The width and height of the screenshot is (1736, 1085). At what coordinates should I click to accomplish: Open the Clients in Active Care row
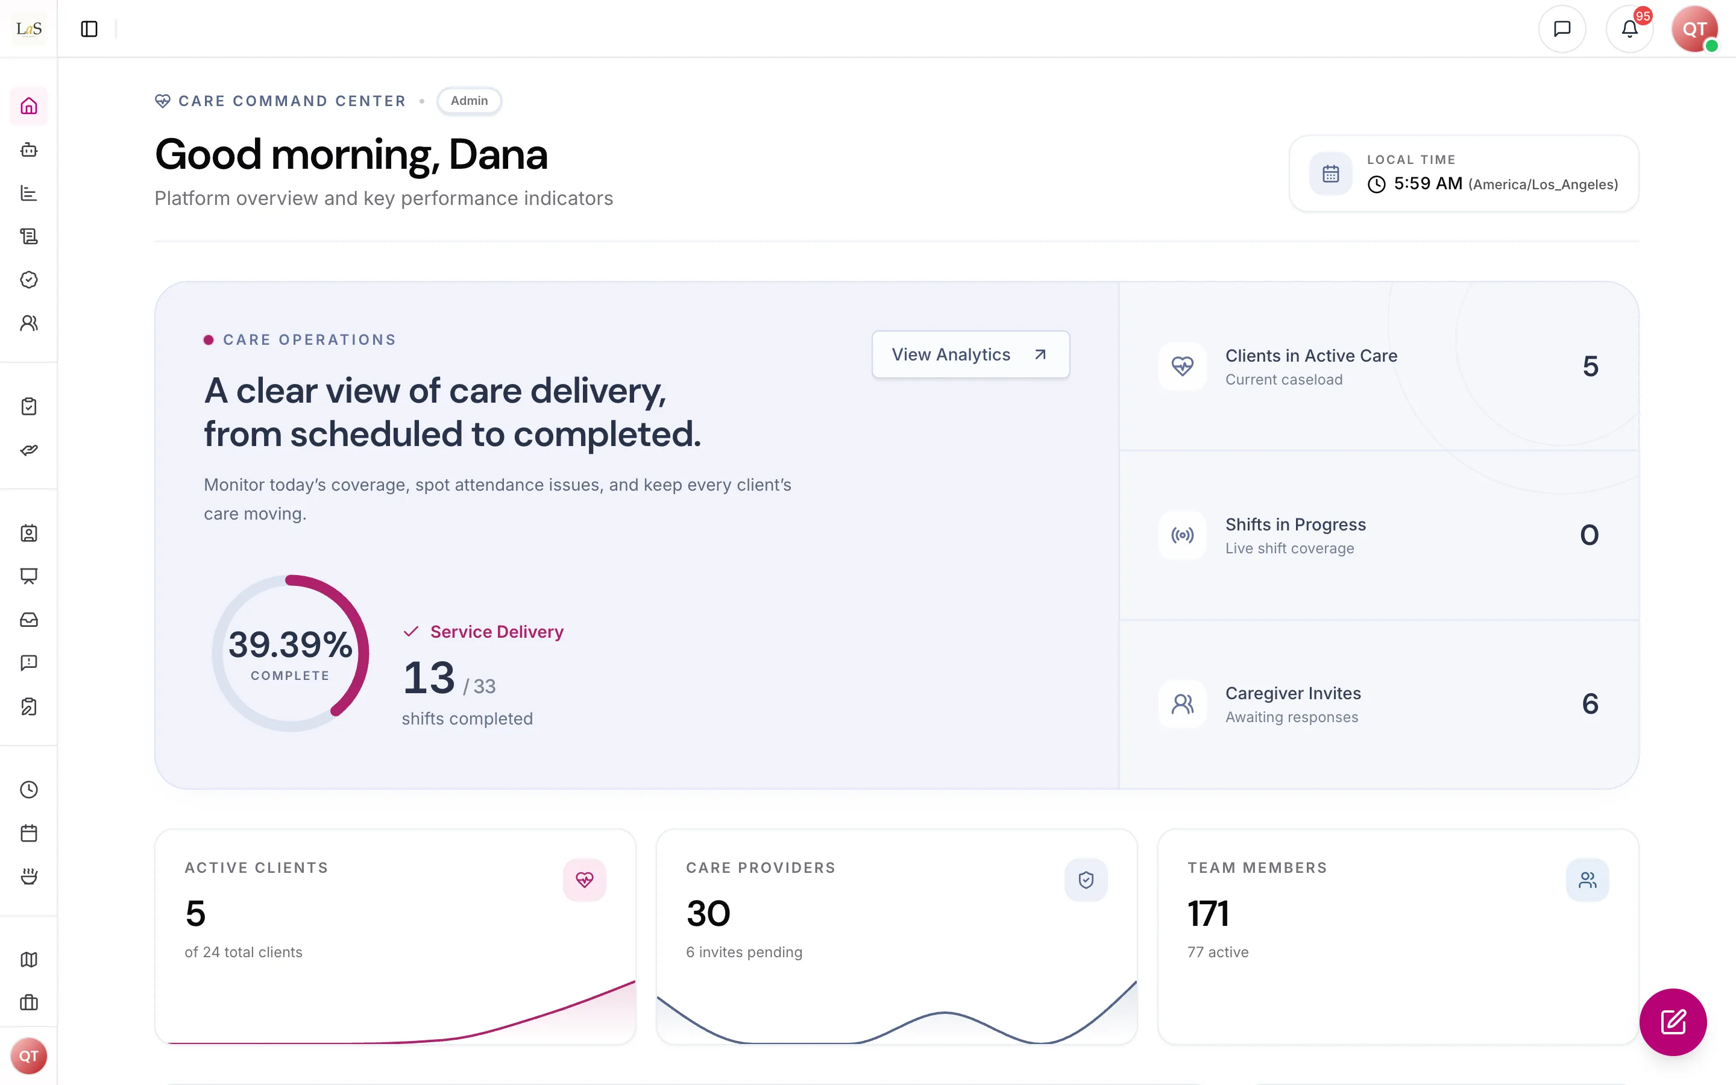pyautogui.click(x=1379, y=366)
